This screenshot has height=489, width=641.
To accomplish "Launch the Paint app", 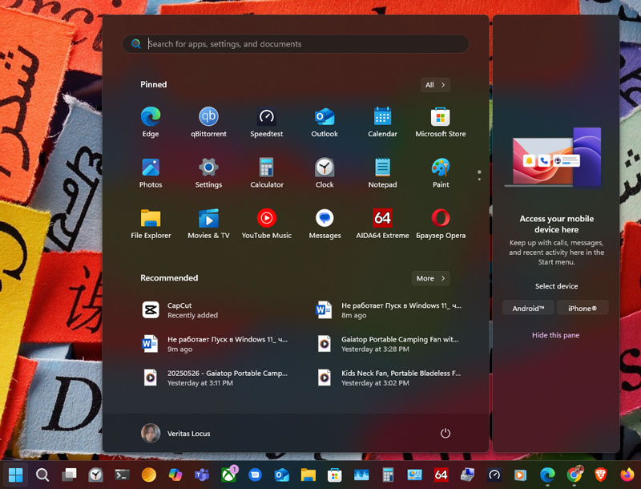I will (441, 173).
